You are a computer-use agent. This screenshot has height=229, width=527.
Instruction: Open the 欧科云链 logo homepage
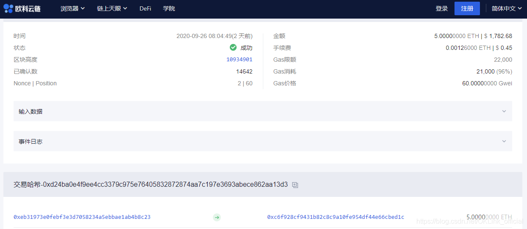coord(22,8)
